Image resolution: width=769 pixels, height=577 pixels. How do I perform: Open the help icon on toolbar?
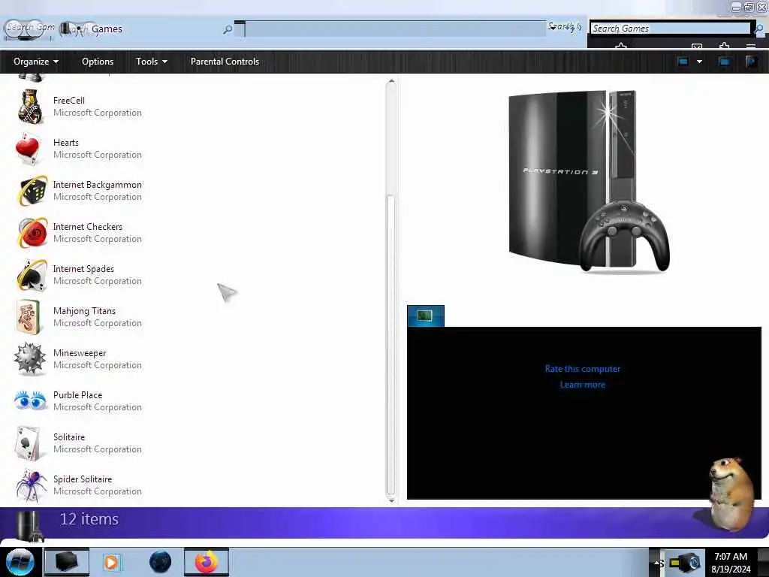751,62
